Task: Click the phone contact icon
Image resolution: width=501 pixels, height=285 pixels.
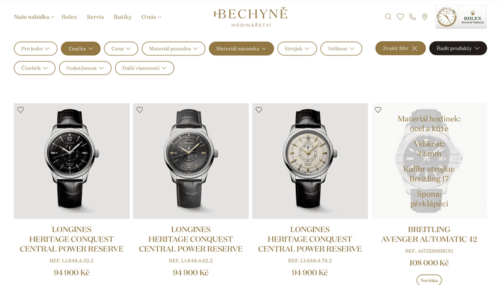Action: pos(412,17)
